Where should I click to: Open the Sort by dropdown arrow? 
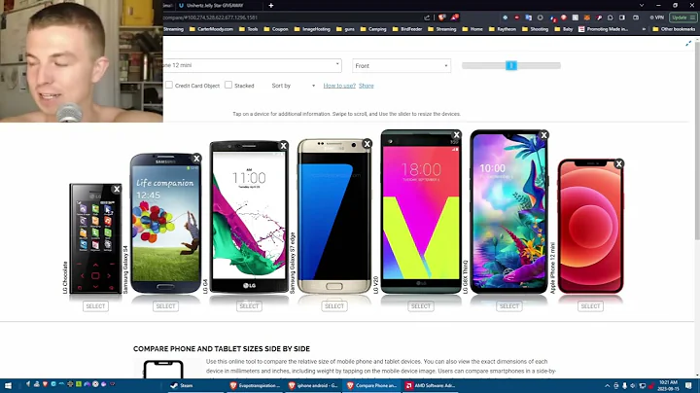pyautogui.click(x=313, y=86)
